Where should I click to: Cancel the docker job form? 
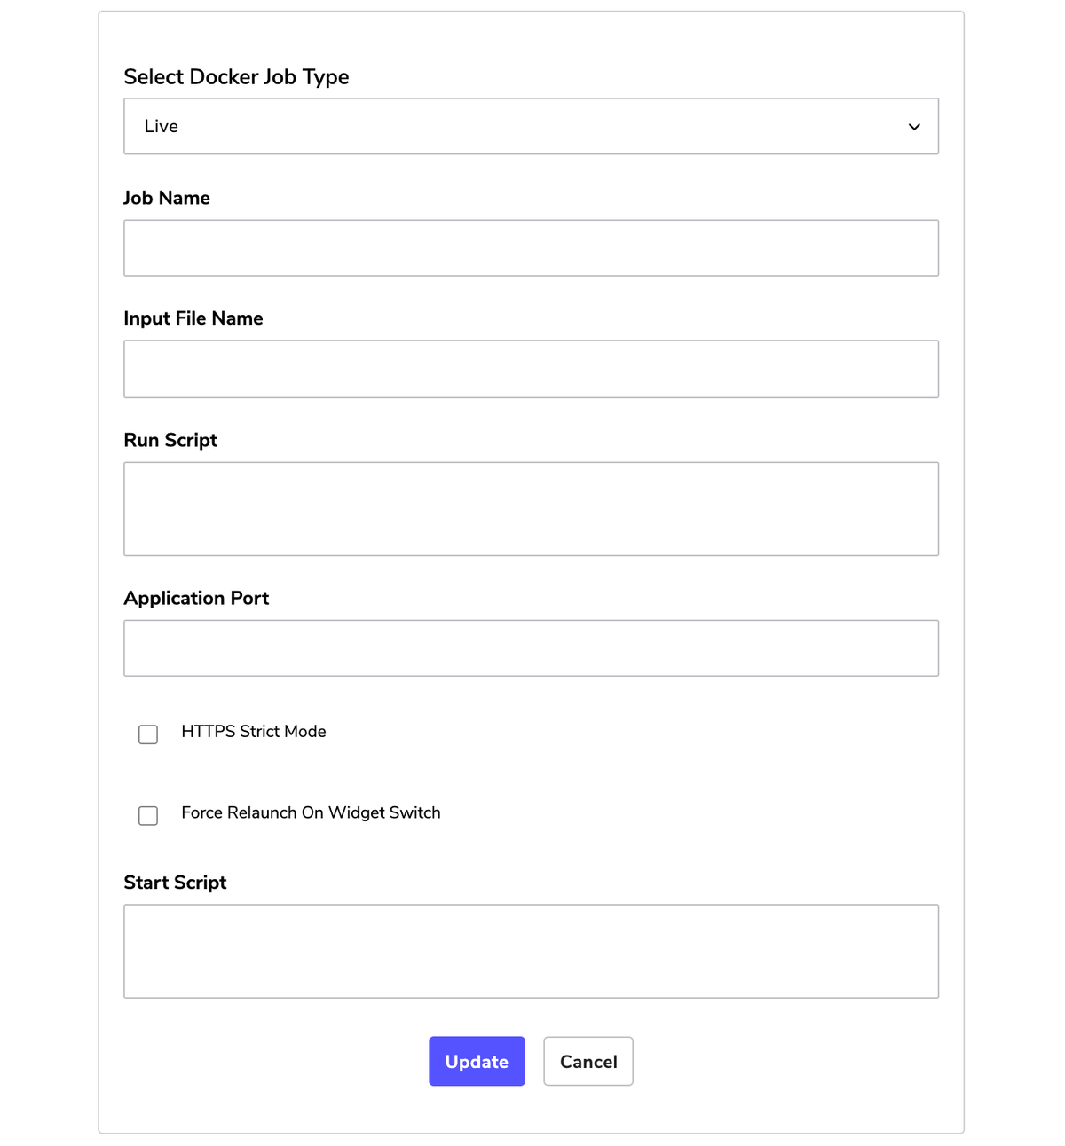point(588,1061)
